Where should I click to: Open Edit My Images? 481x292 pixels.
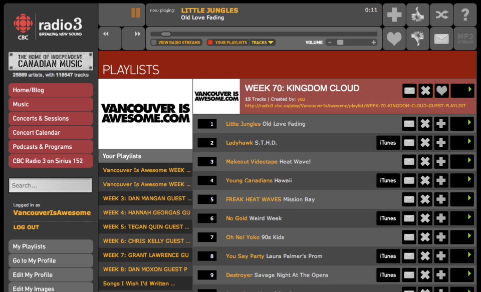point(51,287)
